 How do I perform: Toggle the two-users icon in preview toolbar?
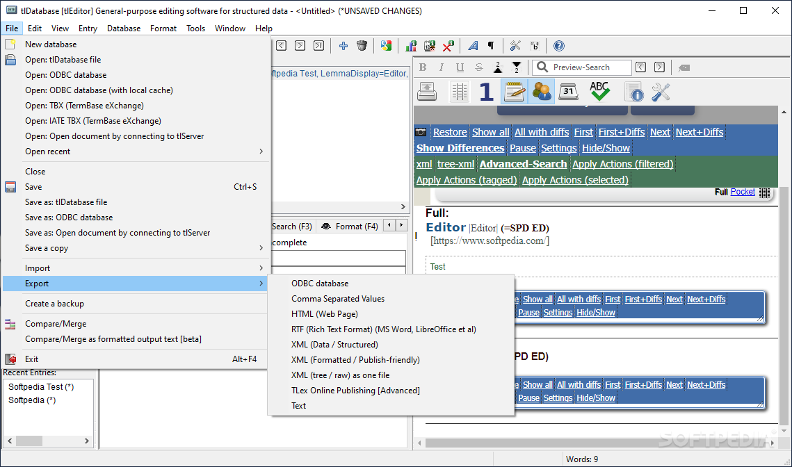pos(542,92)
